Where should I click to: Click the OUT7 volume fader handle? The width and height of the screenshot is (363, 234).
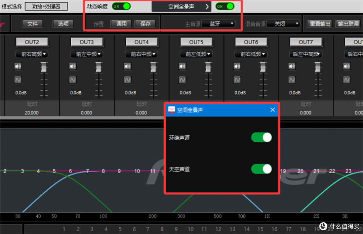coord(318,67)
